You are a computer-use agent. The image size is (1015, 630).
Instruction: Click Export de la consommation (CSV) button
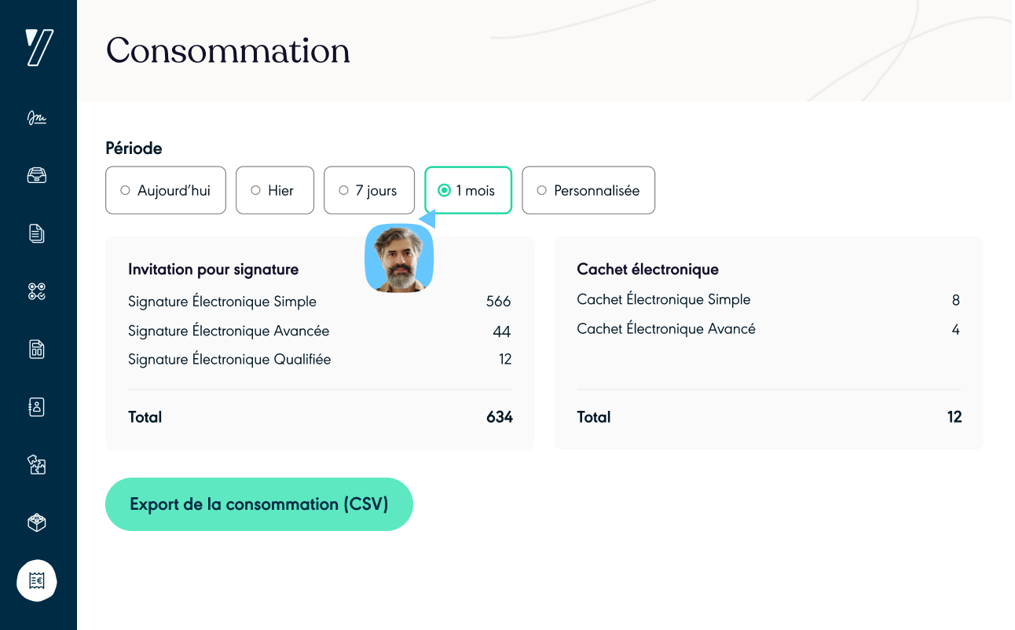[259, 504]
